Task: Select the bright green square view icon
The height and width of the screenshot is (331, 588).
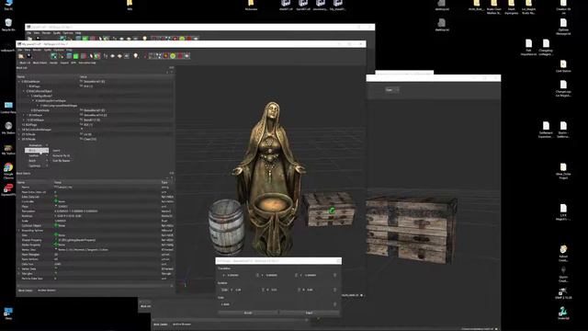Action: [x=75, y=56]
